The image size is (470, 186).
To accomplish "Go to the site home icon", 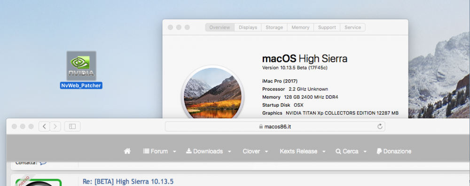I will tap(127, 151).
